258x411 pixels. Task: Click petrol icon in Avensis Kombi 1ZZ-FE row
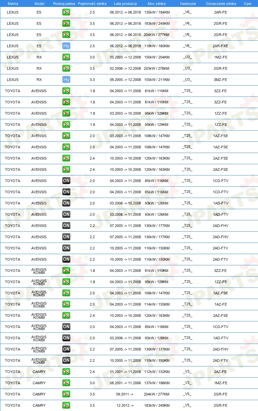66,282
